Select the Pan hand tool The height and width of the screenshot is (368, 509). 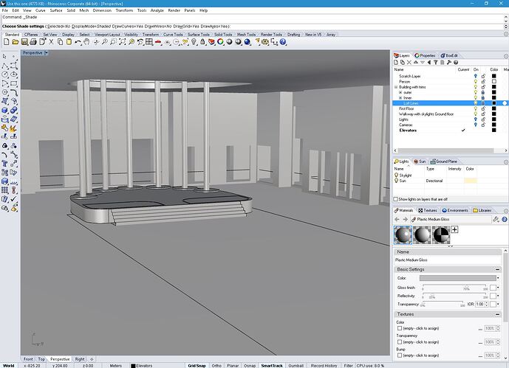tap(86, 42)
